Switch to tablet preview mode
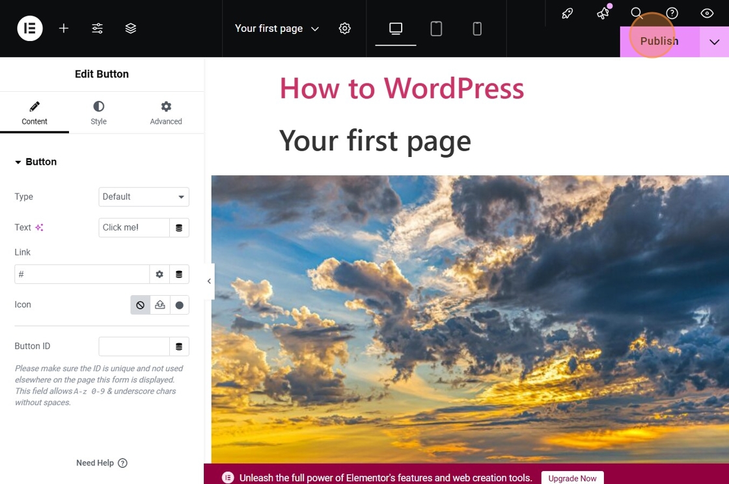The height and width of the screenshot is (484, 729). (x=436, y=29)
